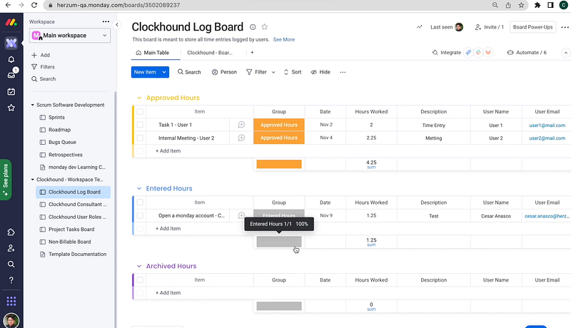Open board activity trend icon
This screenshot has height=328, width=571.
[x=420, y=27]
